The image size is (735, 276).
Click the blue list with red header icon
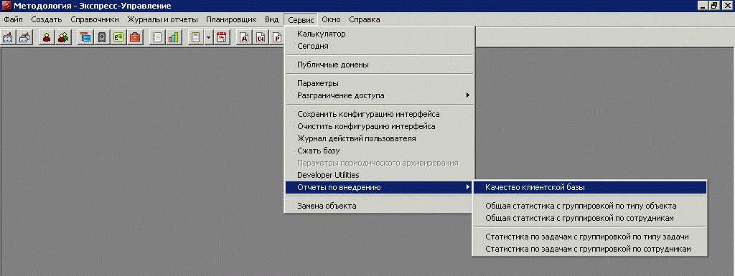(85, 37)
